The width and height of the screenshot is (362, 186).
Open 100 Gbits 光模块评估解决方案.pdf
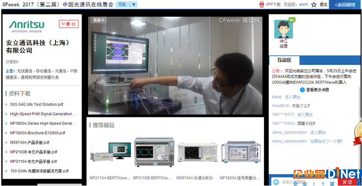(x=39, y=171)
